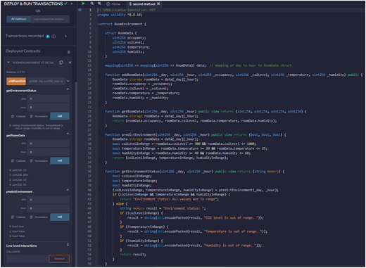
Task: Collapse the getEnvironmentStatus function
Action: click(x=68, y=89)
